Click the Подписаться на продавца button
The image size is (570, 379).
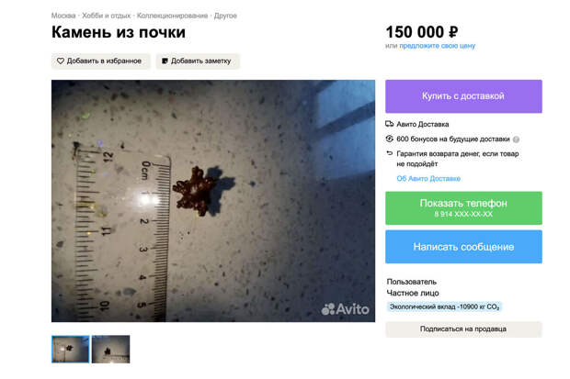[463, 329]
